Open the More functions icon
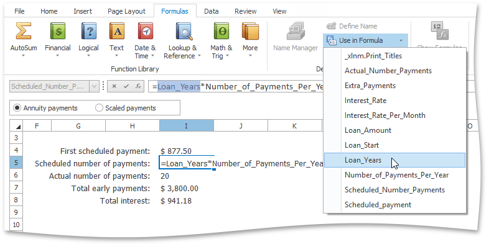489x247 pixels. 250,31
